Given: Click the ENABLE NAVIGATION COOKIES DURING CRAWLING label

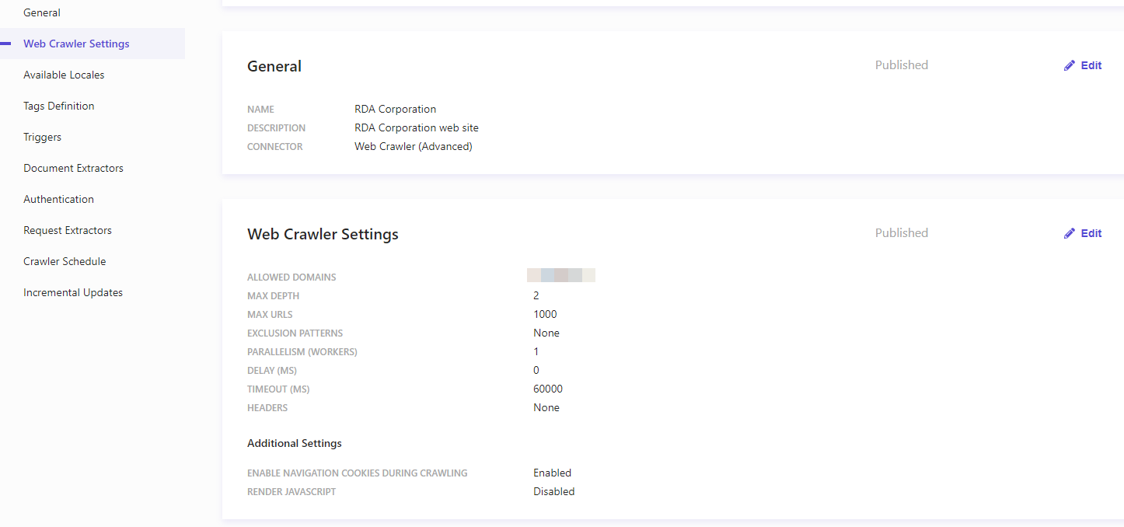Looking at the screenshot, I should coord(358,473).
